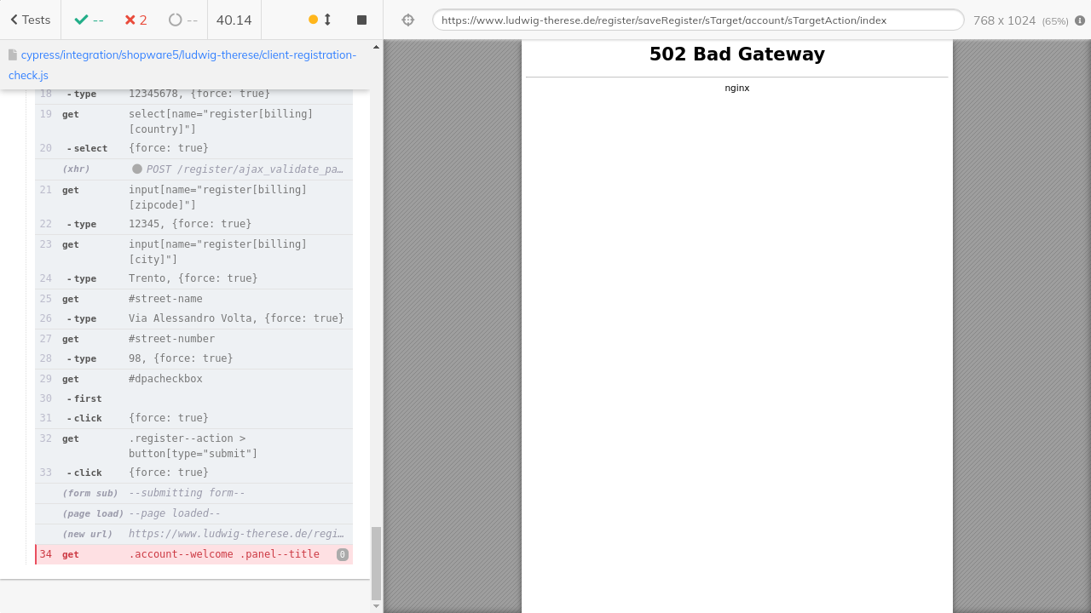The height and width of the screenshot is (613, 1091).
Task: Stop the running test
Action: (361, 20)
